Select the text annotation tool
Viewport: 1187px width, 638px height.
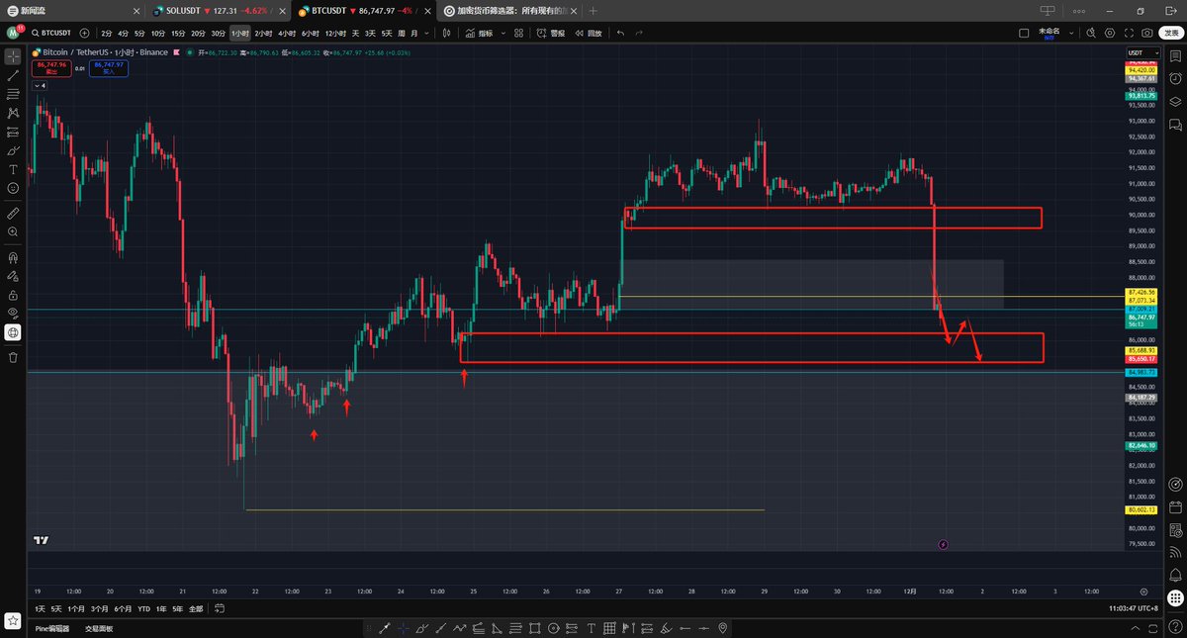13,169
